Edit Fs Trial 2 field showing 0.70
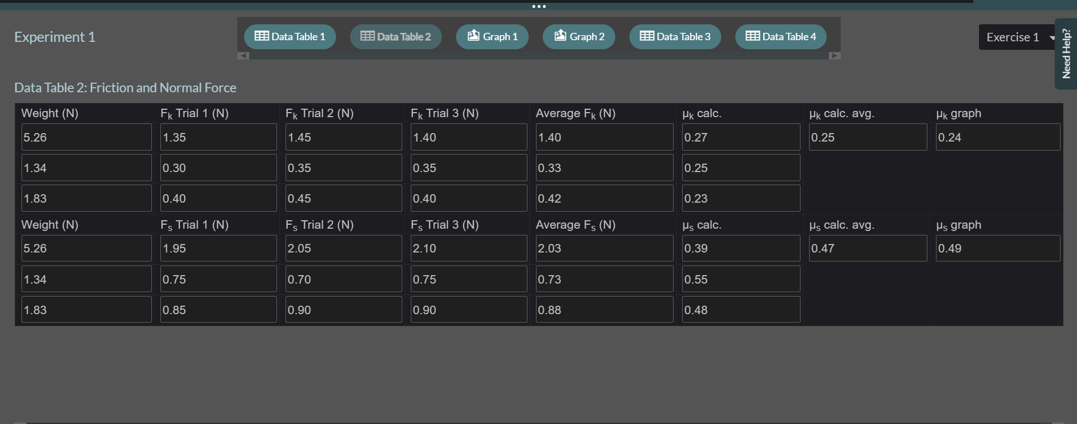Image resolution: width=1077 pixels, height=424 pixels. [344, 279]
